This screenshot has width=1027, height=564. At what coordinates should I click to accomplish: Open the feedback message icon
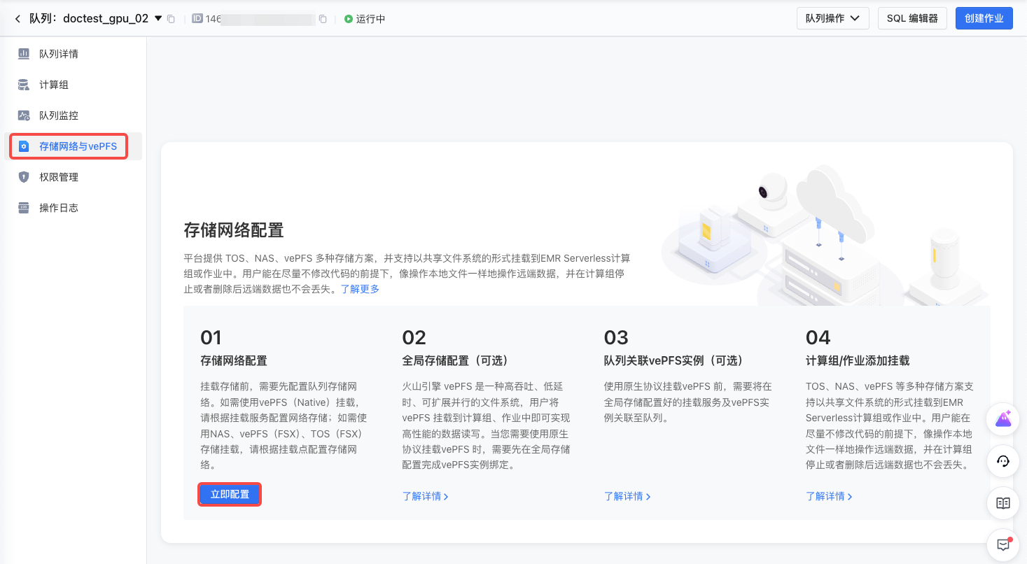tap(1002, 544)
